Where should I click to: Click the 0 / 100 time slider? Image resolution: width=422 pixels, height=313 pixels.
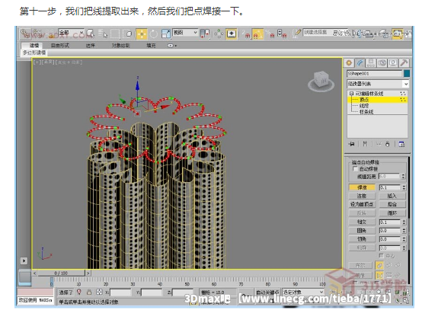pos(62,273)
